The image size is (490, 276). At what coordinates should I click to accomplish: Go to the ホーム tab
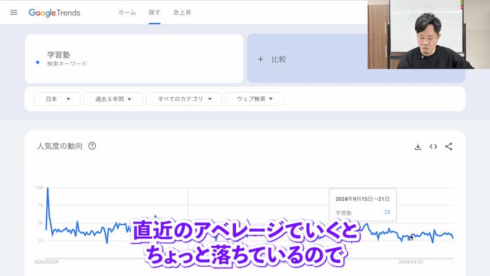[x=127, y=13]
